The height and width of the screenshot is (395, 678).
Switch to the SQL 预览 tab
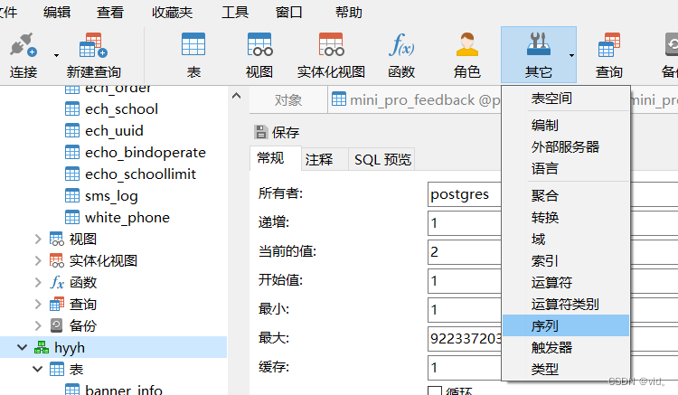382,159
